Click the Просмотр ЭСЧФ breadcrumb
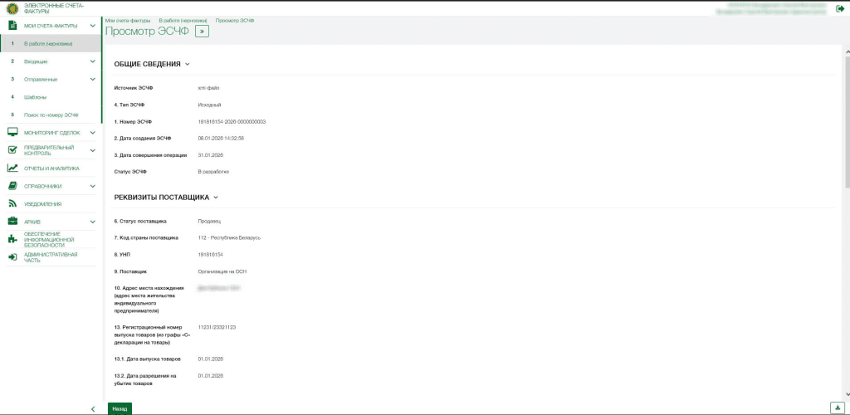This screenshot has height=415, width=850. tap(235, 20)
